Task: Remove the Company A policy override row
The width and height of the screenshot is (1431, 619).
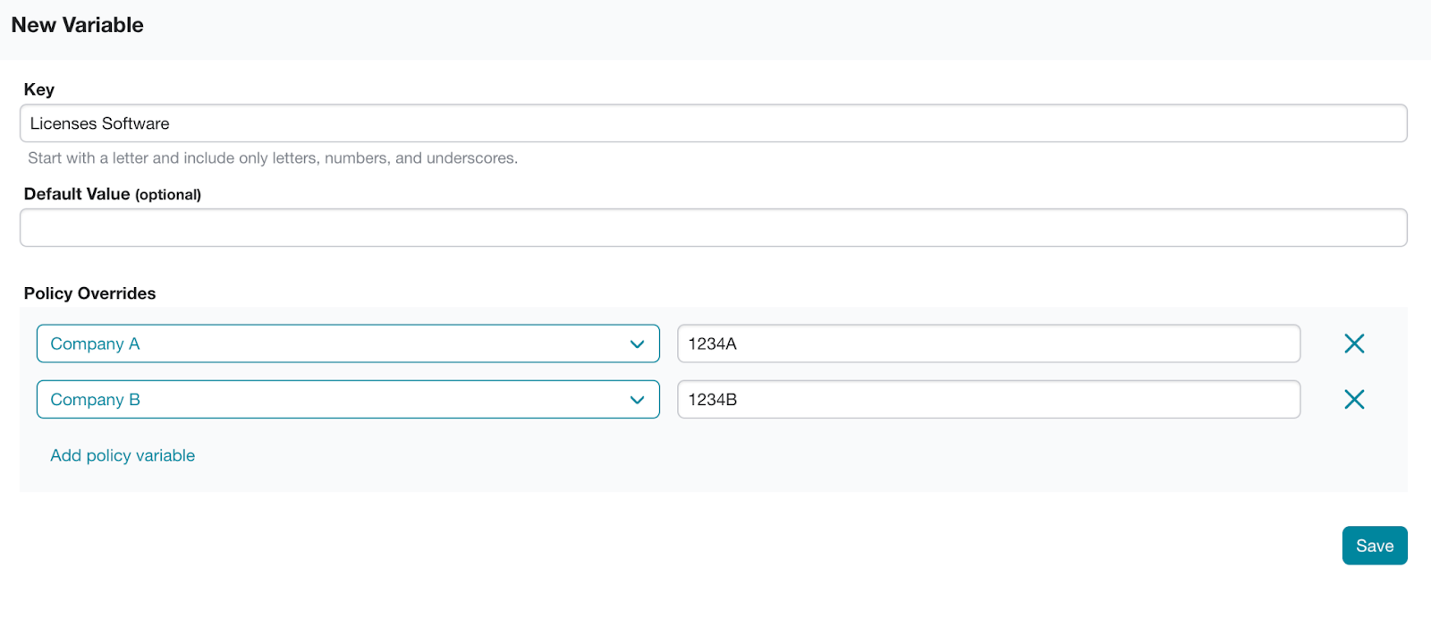Action: (x=1354, y=343)
